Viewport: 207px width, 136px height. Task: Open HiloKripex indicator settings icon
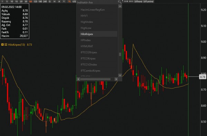(6, 45)
